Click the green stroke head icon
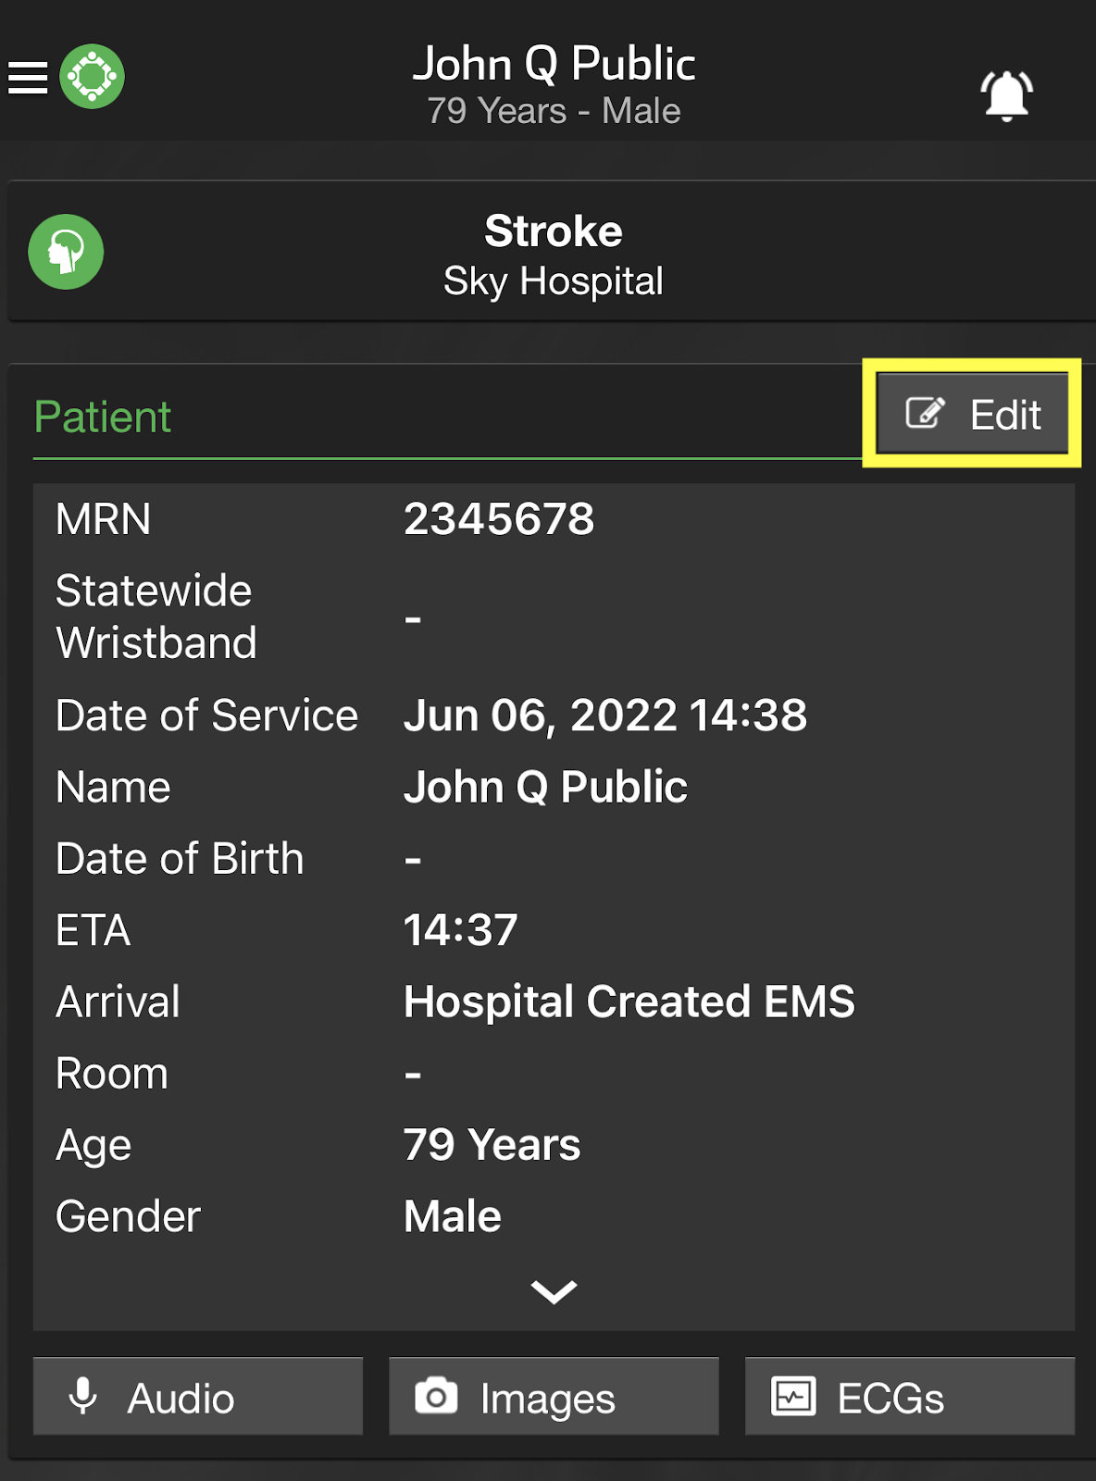This screenshot has width=1096, height=1481. pos(66,252)
